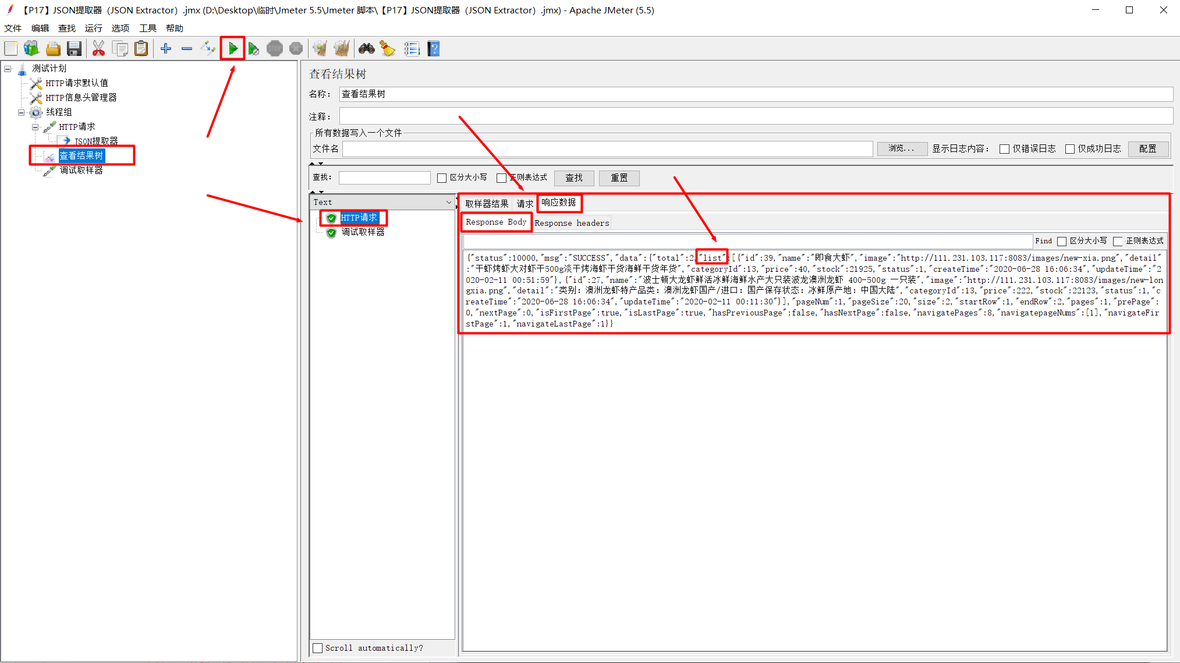The width and height of the screenshot is (1180, 663).
Task: Open the 选项 menu
Action: point(121,29)
